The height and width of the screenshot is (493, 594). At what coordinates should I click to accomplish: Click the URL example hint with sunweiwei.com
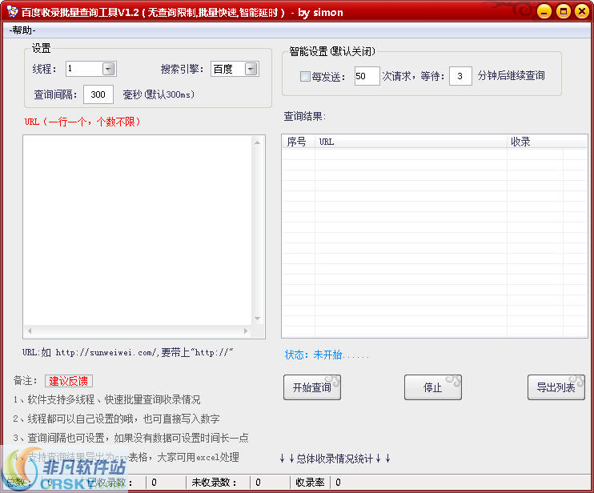pos(127,352)
